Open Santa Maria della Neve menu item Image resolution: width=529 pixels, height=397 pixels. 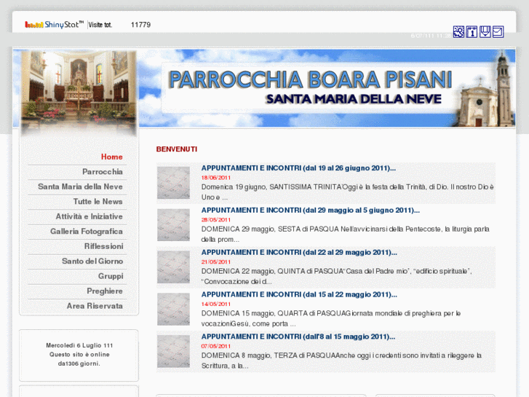click(80, 186)
